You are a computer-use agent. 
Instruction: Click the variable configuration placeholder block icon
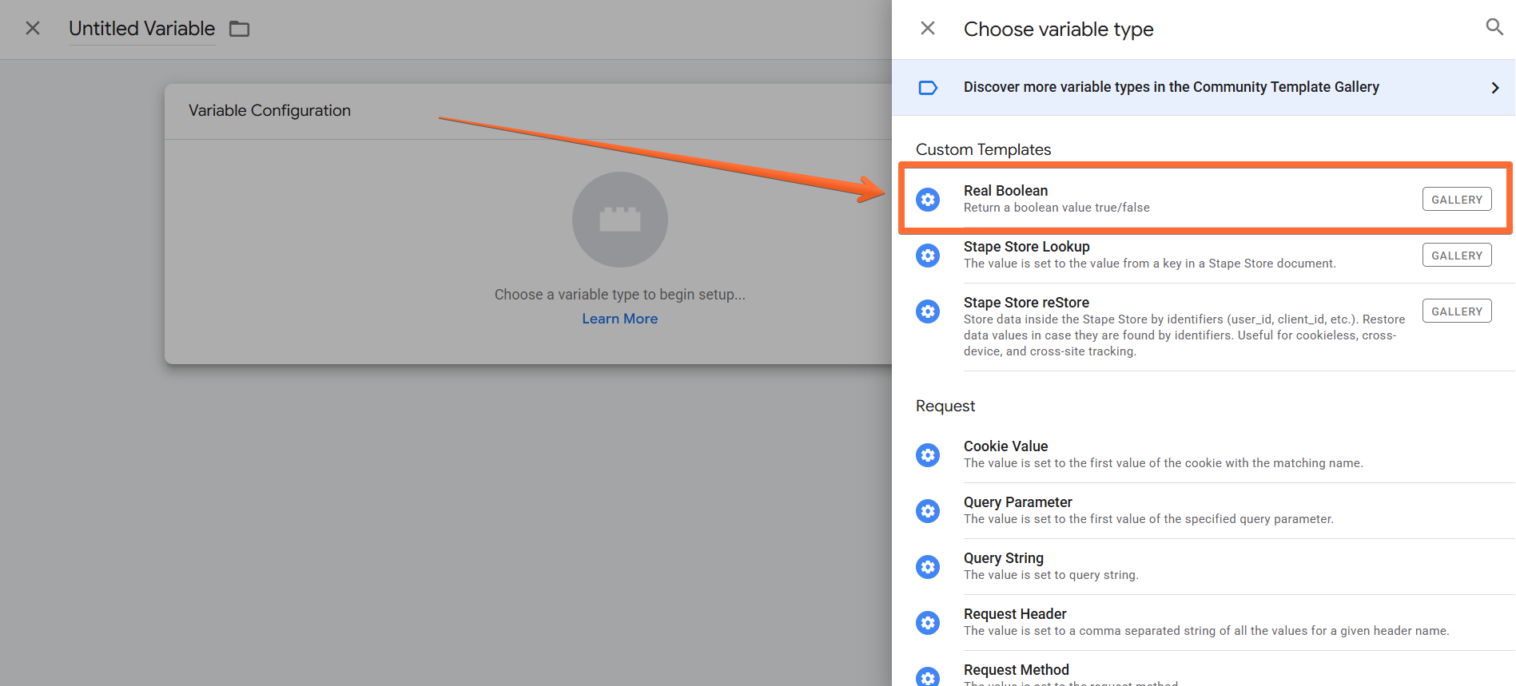[x=620, y=220]
